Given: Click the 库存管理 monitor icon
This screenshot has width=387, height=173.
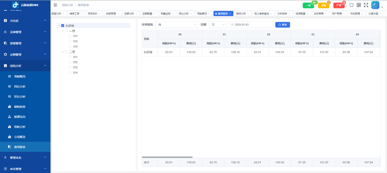Looking at the screenshot, I should point(5,169).
